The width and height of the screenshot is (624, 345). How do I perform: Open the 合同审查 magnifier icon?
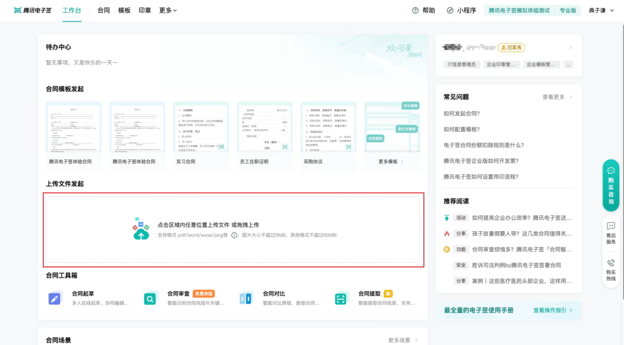coord(151,298)
